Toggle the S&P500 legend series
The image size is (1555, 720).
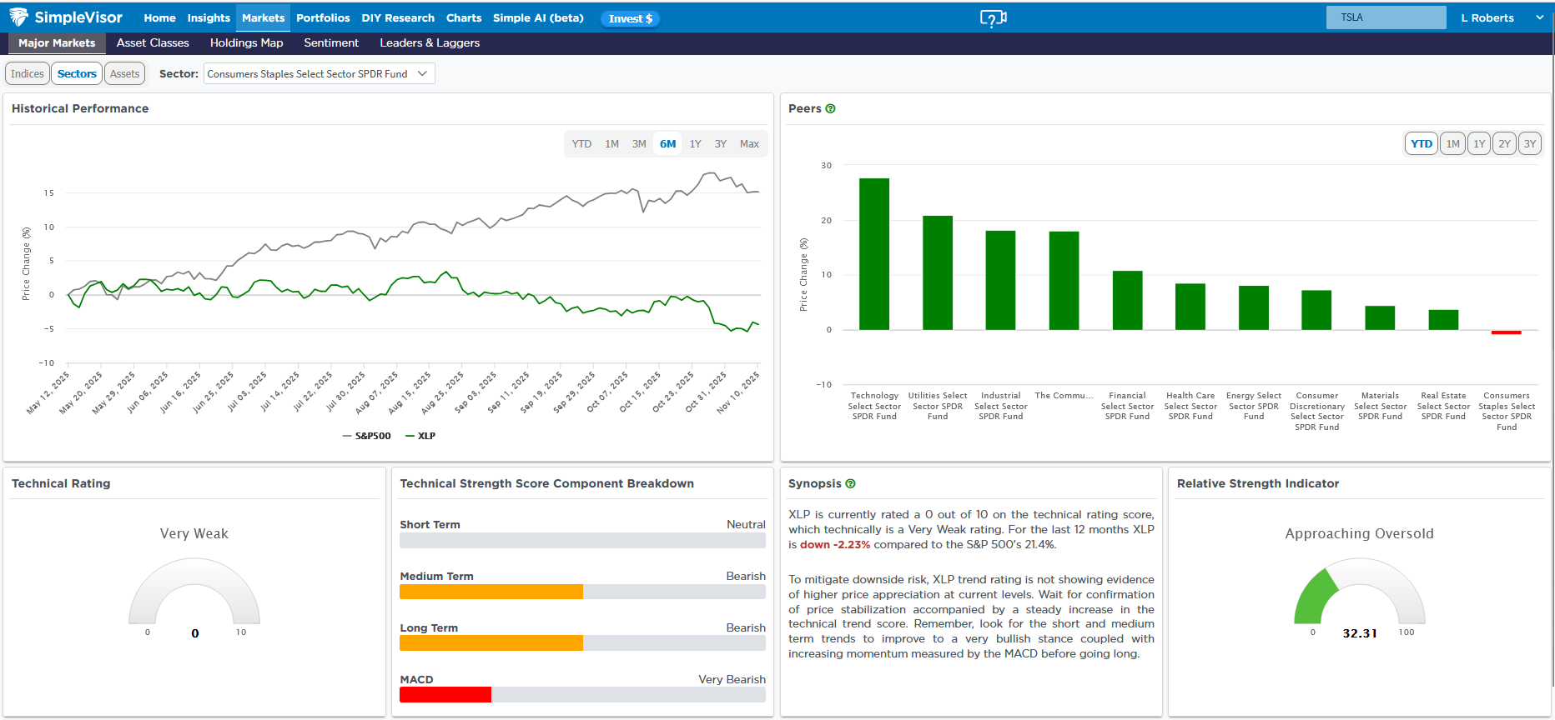tap(367, 436)
